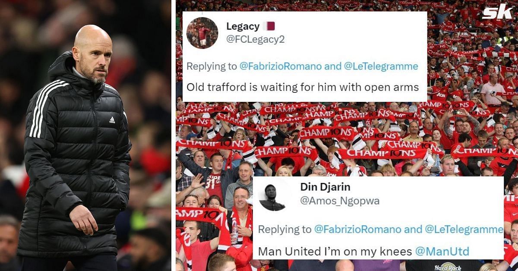Viewport: 518px width, 271px height.
Task: Open the Legacy display name
Action: 243,26
